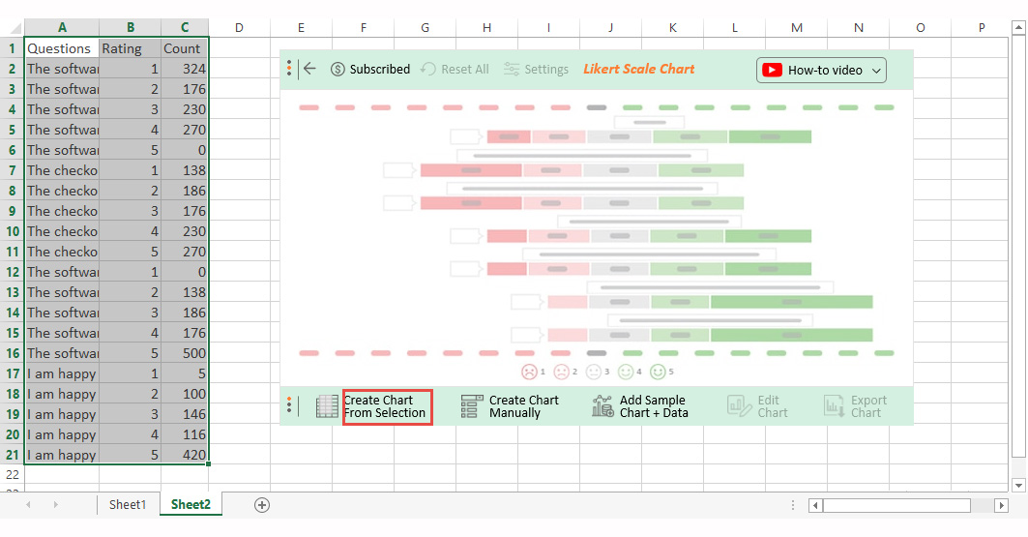Select column P header
The image size is (1028, 537).
[982, 27]
